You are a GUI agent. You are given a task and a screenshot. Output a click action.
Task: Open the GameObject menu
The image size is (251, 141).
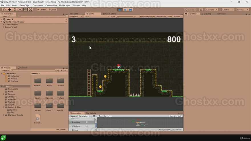25,5
